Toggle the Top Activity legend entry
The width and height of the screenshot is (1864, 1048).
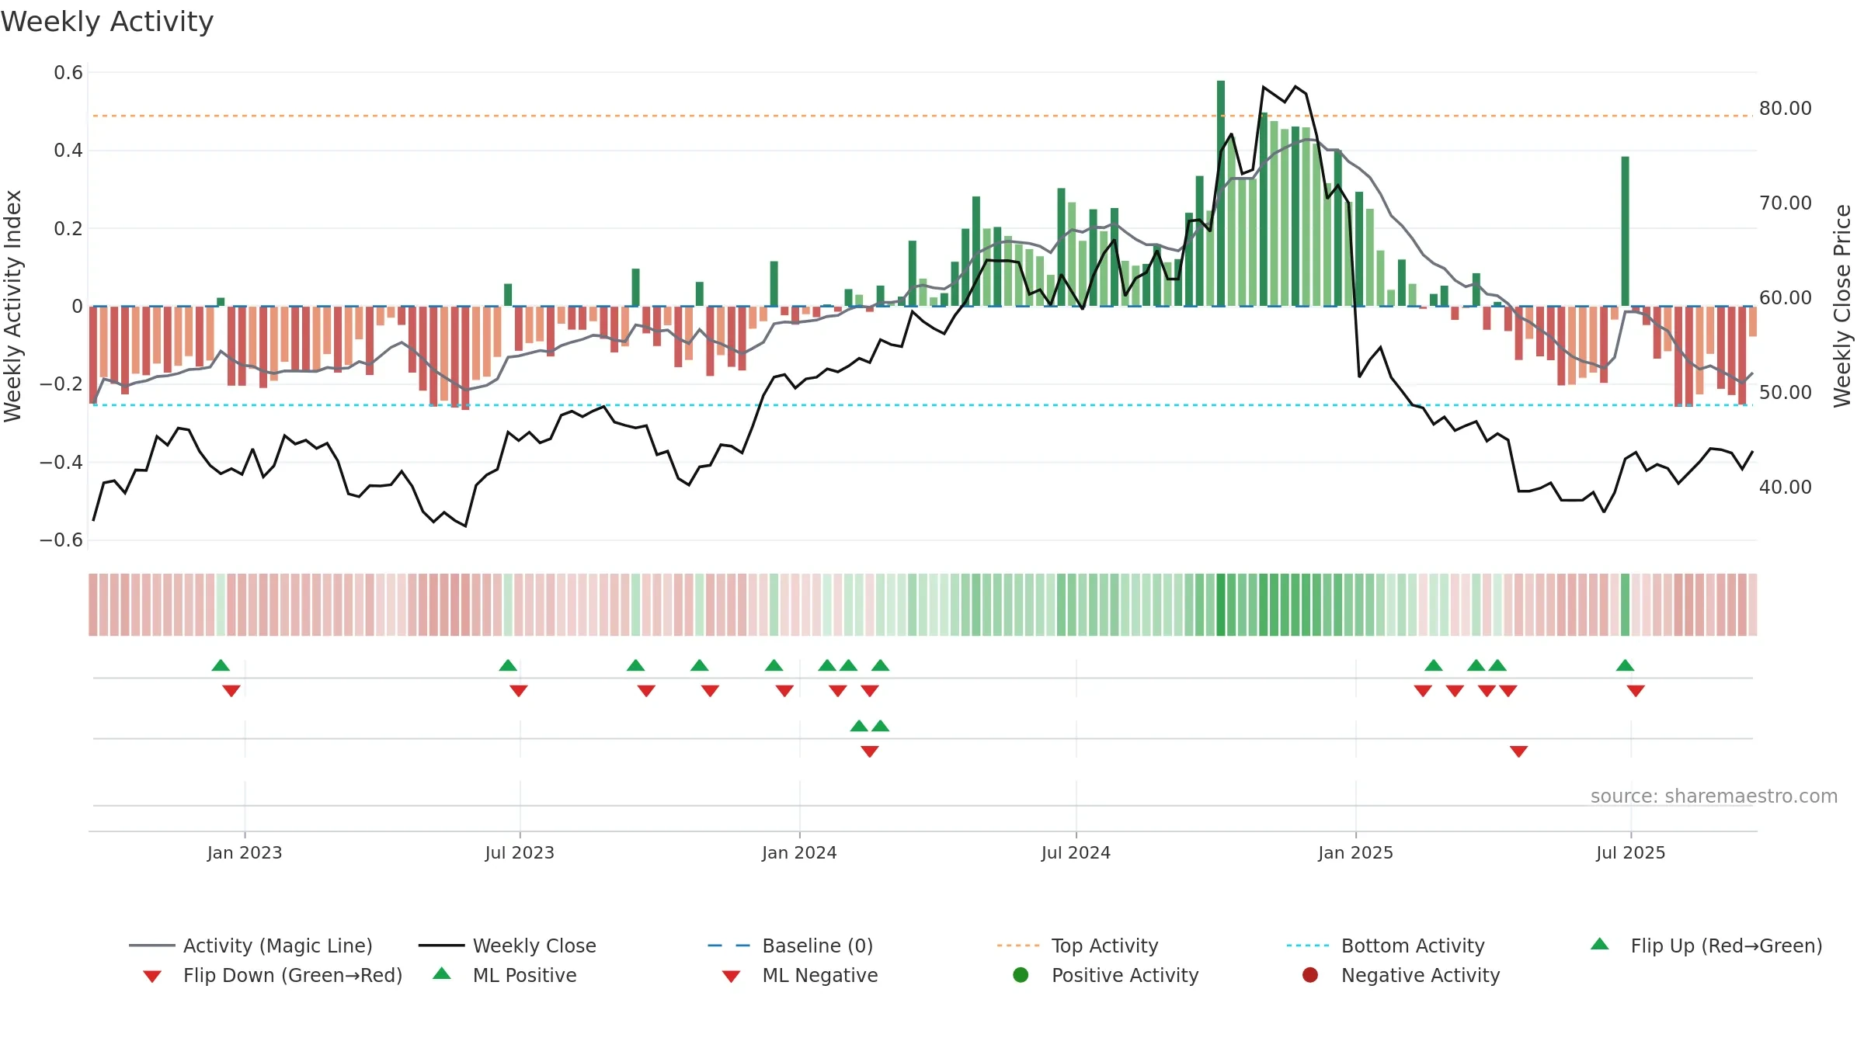click(x=1077, y=946)
